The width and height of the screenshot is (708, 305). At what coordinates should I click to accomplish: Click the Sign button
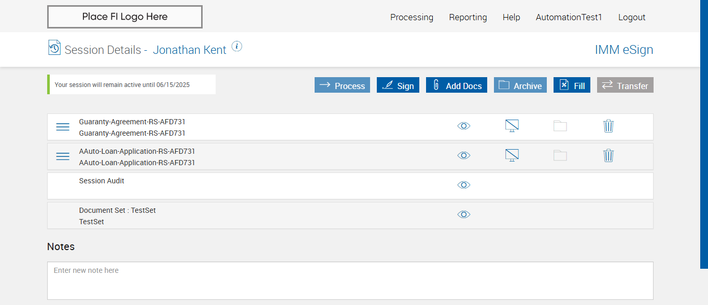(x=398, y=85)
